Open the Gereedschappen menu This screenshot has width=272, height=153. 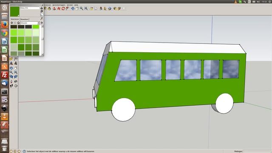[59, 5]
